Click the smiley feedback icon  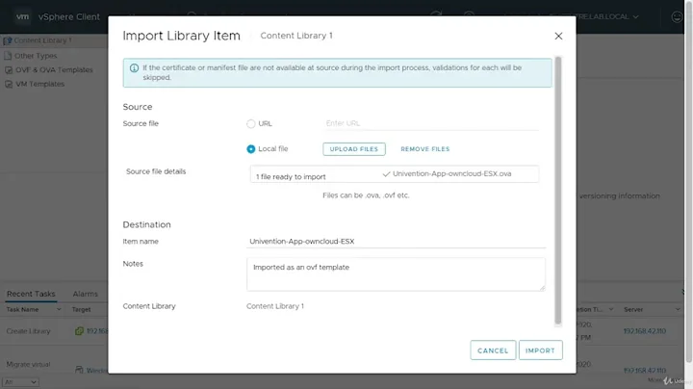coord(677,16)
